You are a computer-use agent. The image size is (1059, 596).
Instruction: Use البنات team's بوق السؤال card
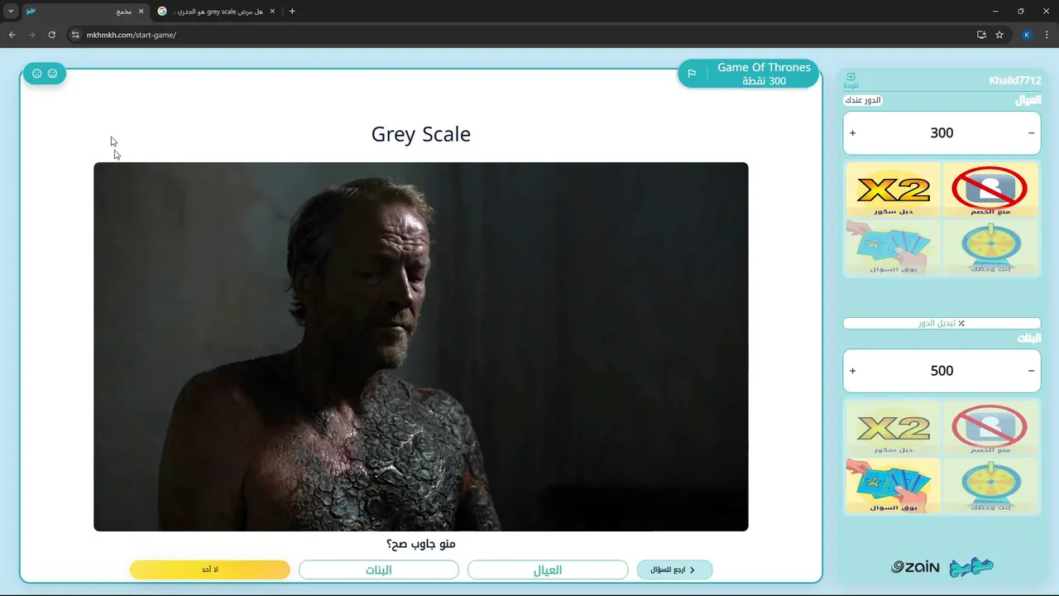pos(893,486)
